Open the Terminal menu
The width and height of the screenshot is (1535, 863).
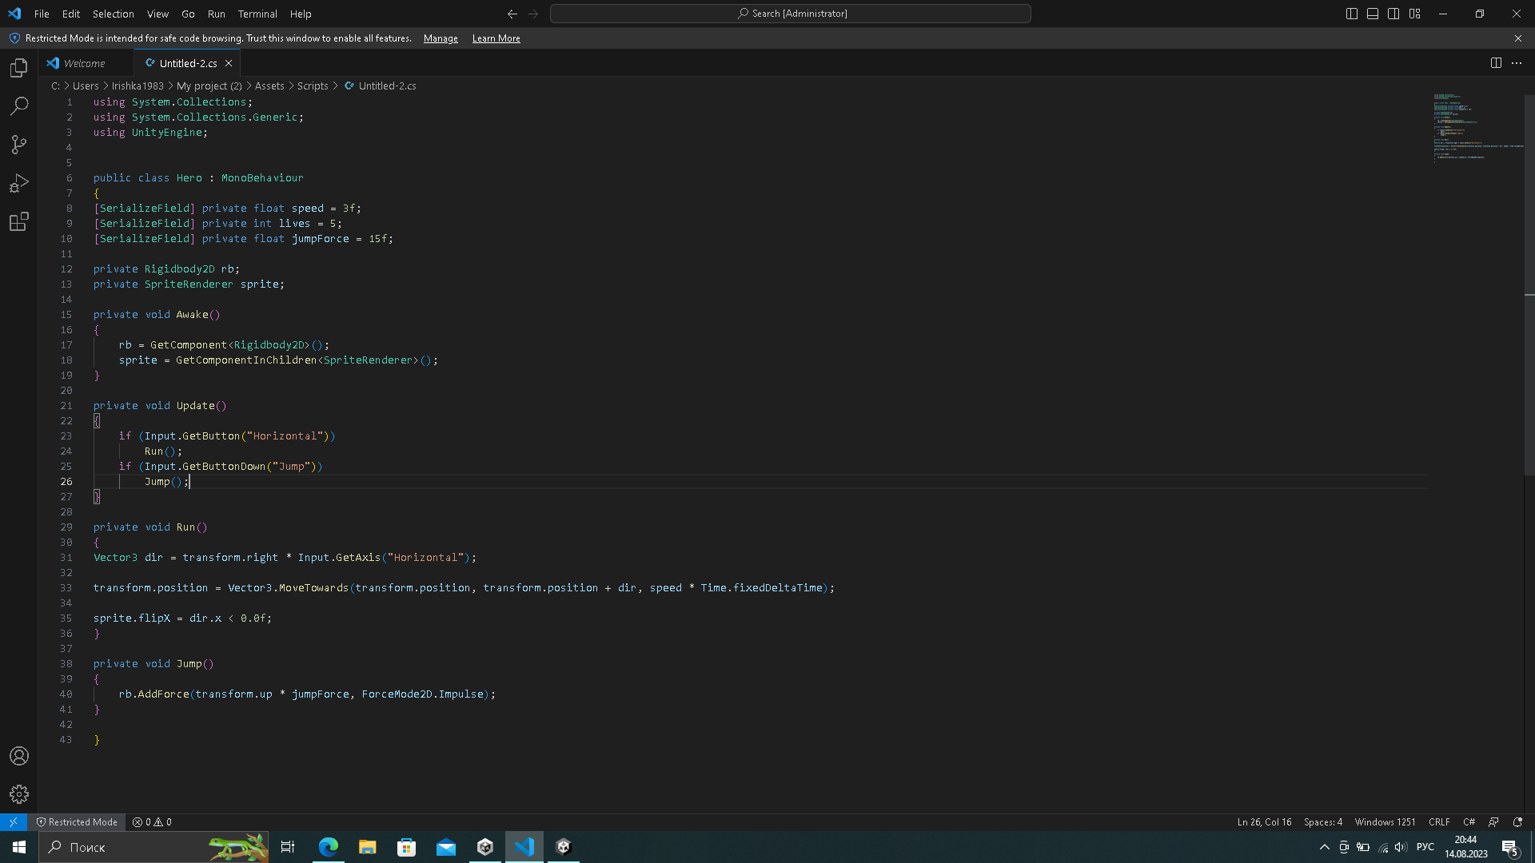(256, 14)
